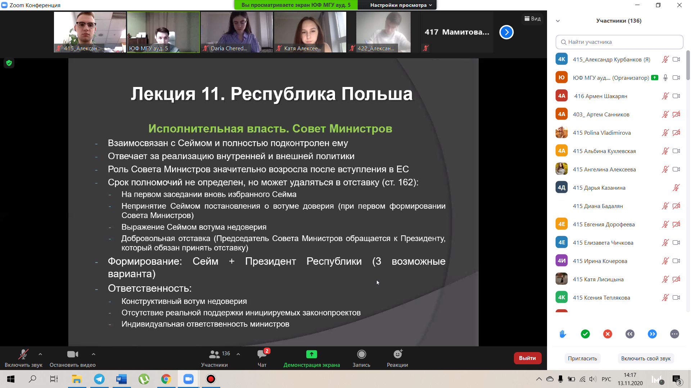This screenshot has width=691, height=388.
Task: Click muted mic icon for 415 Ирина Кочерова
Action: (x=665, y=261)
